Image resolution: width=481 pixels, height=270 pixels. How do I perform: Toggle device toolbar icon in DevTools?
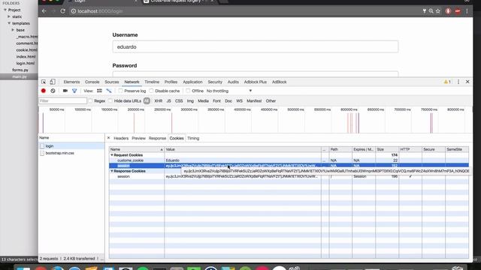click(x=53, y=82)
